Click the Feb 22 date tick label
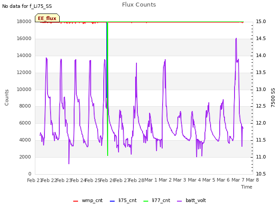Viewport: 279px width, 209px height. 49,180
